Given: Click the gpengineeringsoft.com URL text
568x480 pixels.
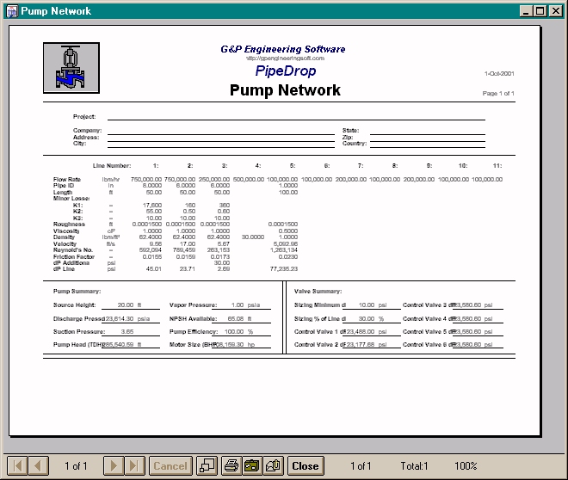Looking at the screenshot, I should click(x=285, y=58).
